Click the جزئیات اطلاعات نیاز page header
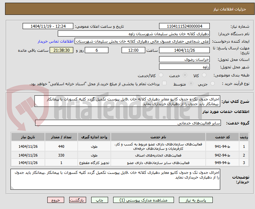 (x=230, y=9)
